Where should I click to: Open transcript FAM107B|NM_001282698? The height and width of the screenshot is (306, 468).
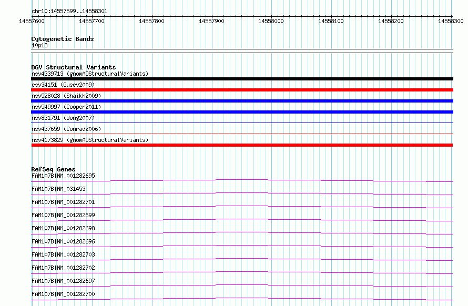(x=63, y=228)
